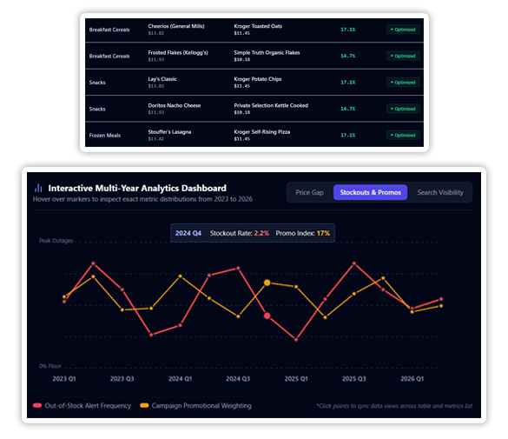
Task: Select the Stockouts & Promos tab
Action: pyautogui.click(x=370, y=192)
